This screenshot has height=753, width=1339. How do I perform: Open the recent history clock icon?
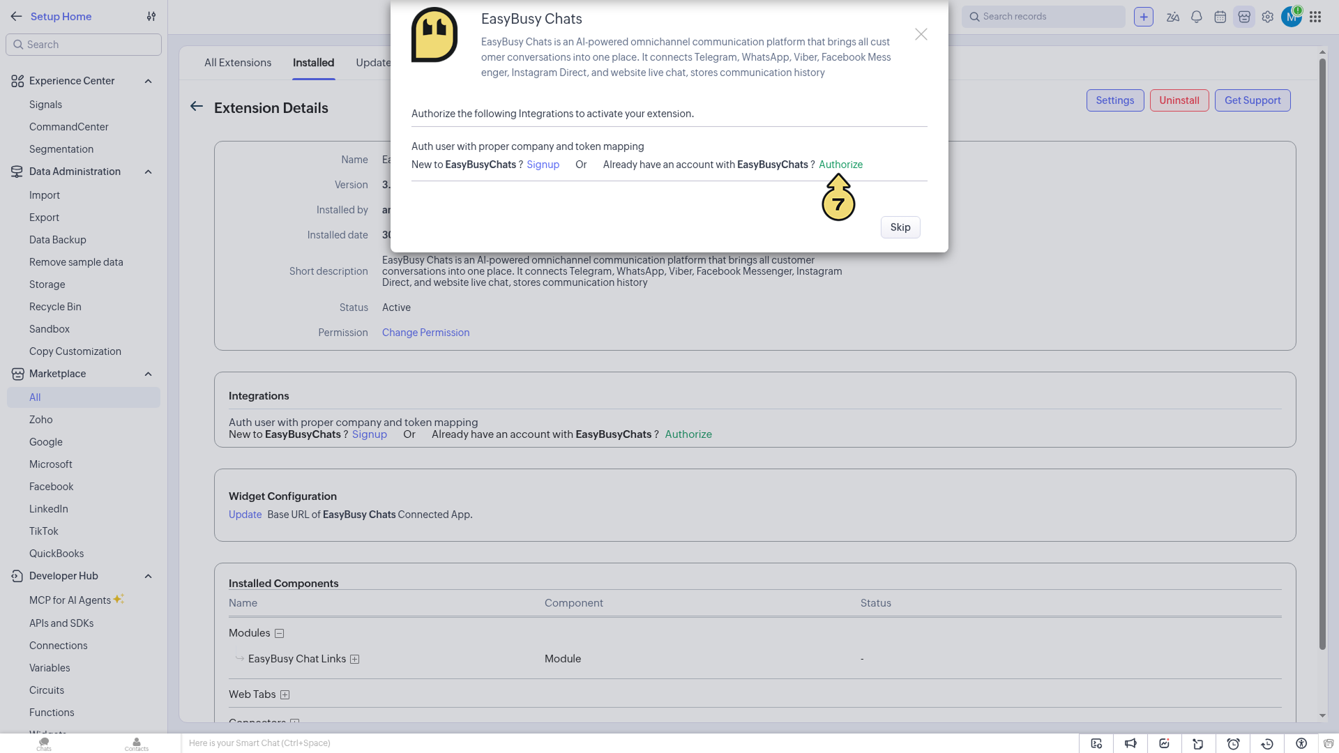1267,744
